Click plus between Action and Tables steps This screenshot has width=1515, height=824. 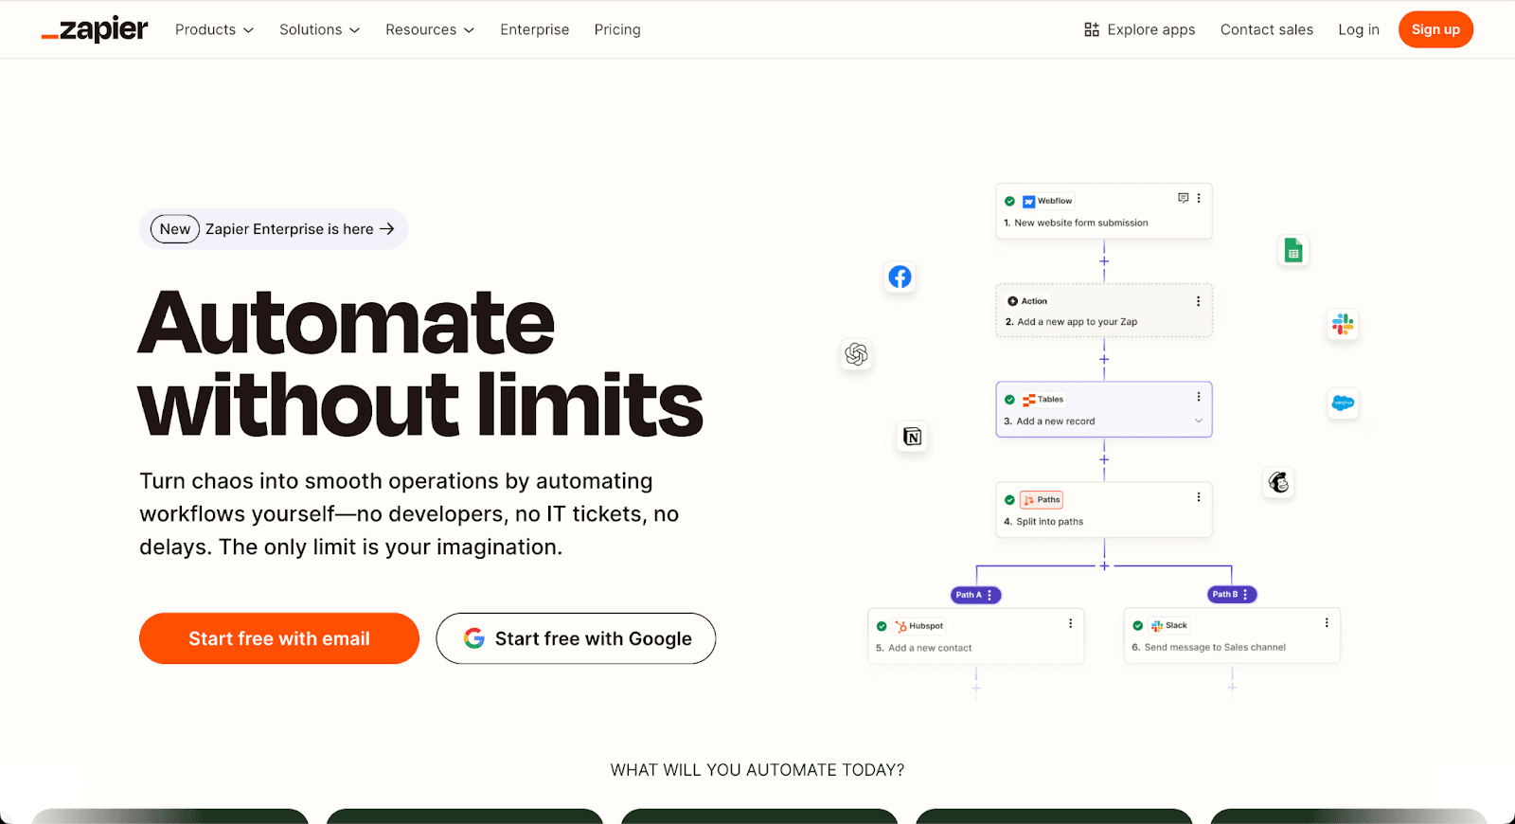coord(1104,360)
